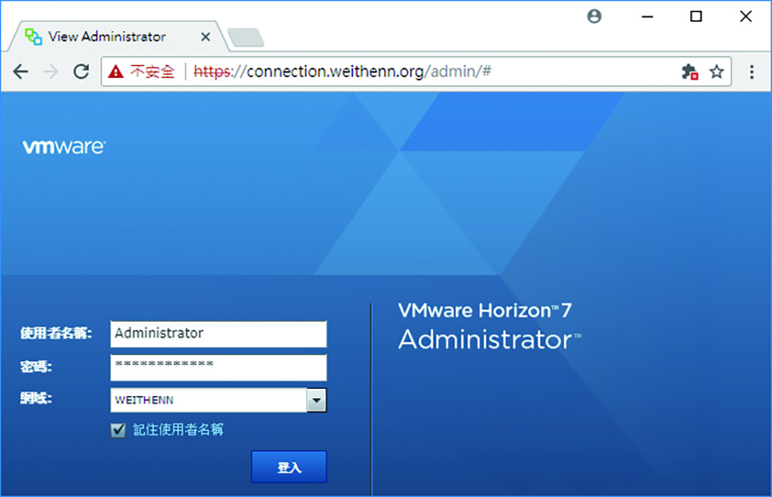
Task: Open the extension puzzle icon in address bar
Action: 689,72
